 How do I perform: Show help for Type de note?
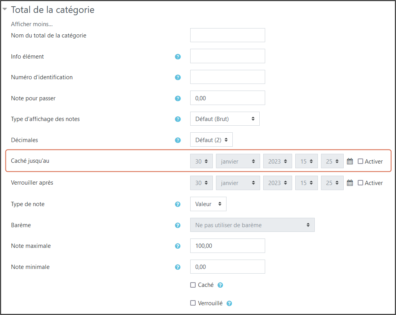click(x=178, y=204)
